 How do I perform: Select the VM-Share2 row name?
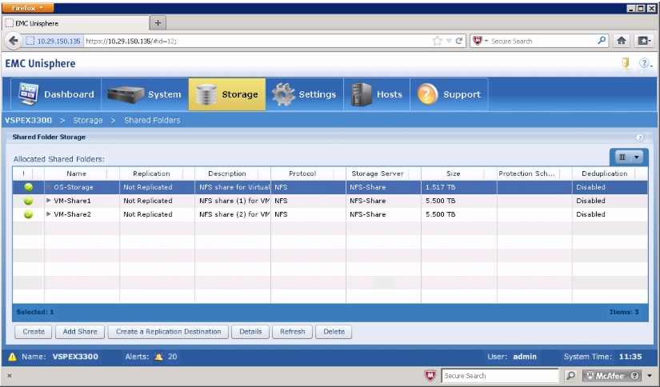click(x=72, y=214)
